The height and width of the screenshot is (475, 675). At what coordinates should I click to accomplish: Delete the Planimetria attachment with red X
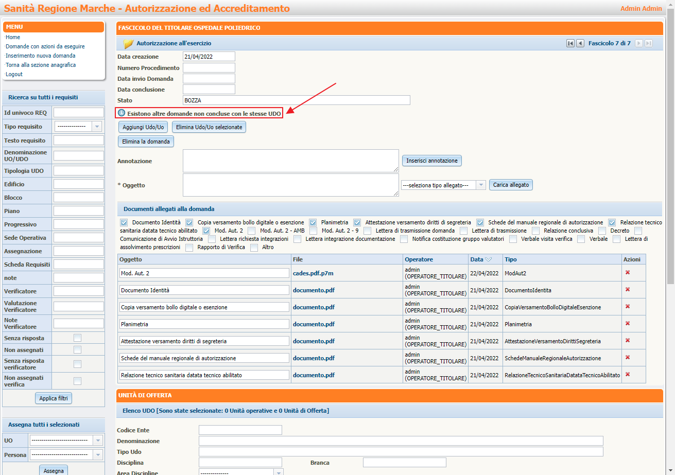(628, 323)
